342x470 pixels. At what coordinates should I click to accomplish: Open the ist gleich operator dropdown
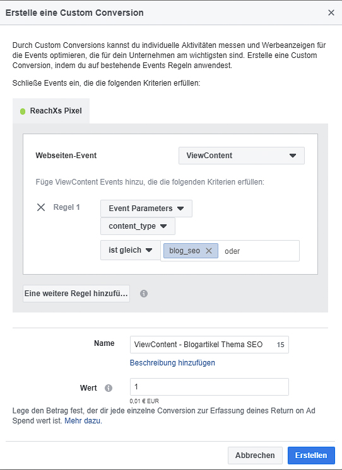131,250
